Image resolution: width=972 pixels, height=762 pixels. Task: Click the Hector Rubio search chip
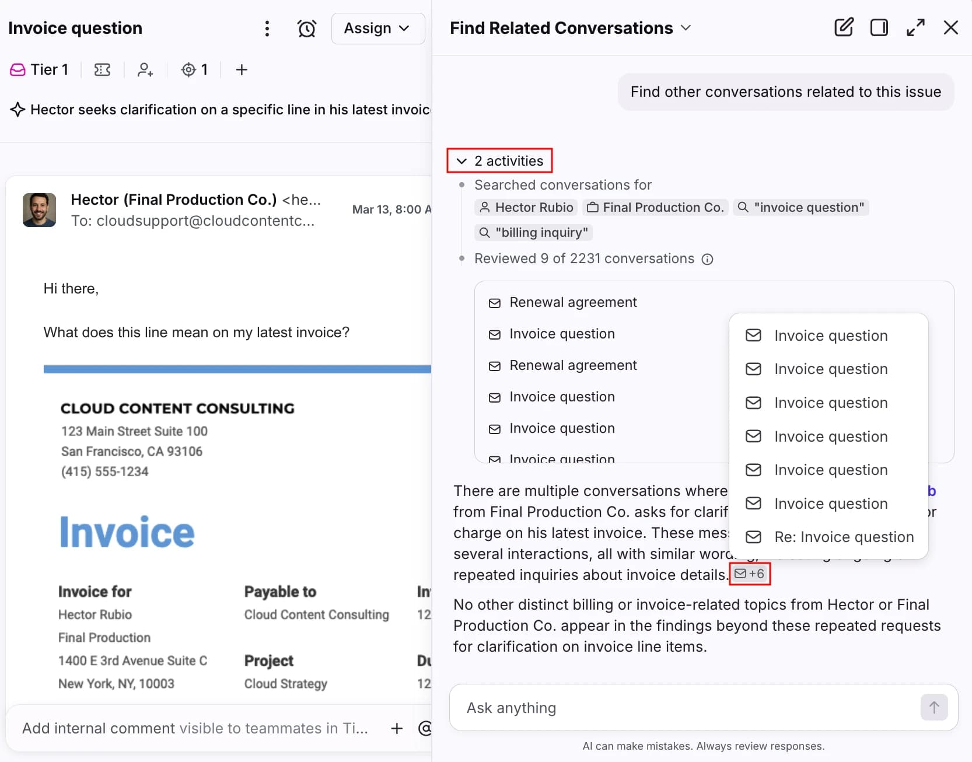(x=526, y=208)
